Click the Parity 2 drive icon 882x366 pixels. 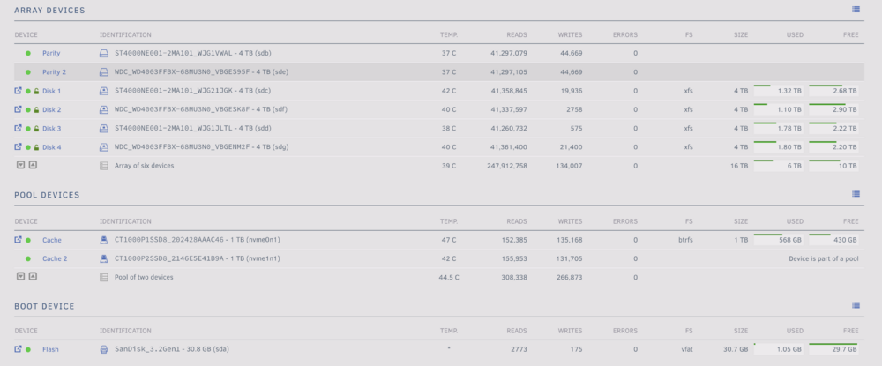coord(103,72)
